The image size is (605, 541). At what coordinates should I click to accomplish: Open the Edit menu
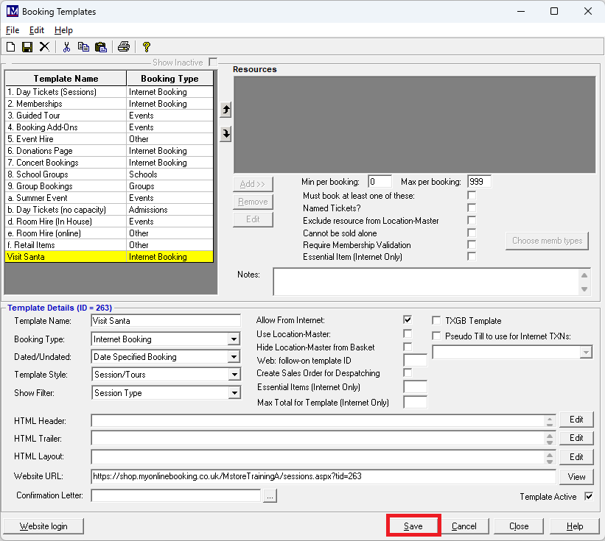click(37, 30)
